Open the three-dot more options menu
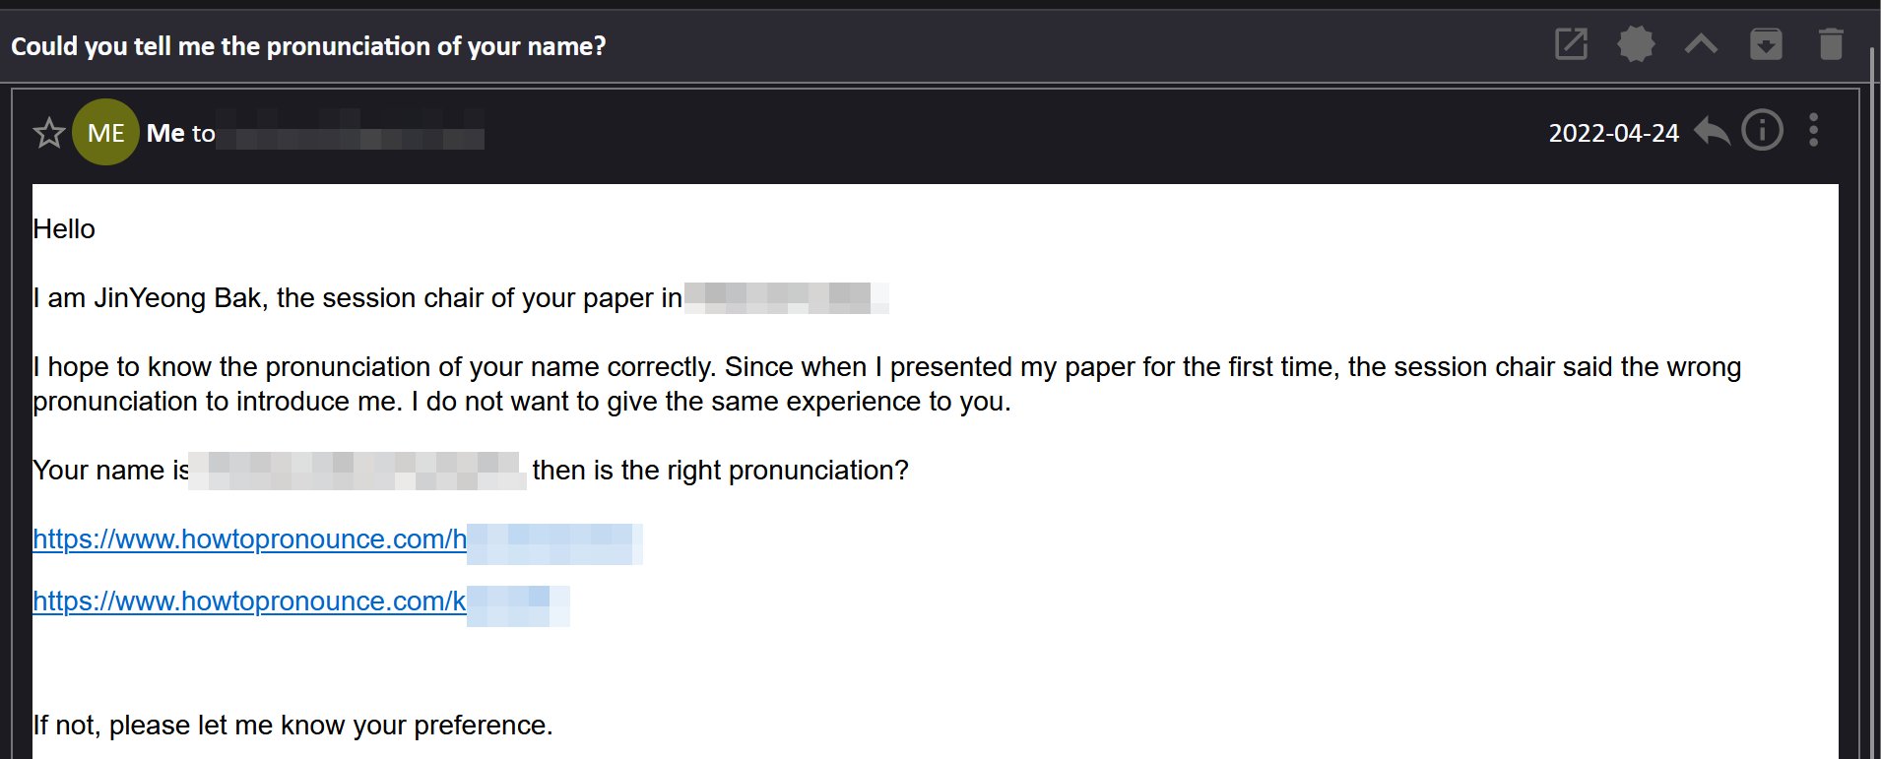Screen dimensions: 1881x759 coord(1813,131)
